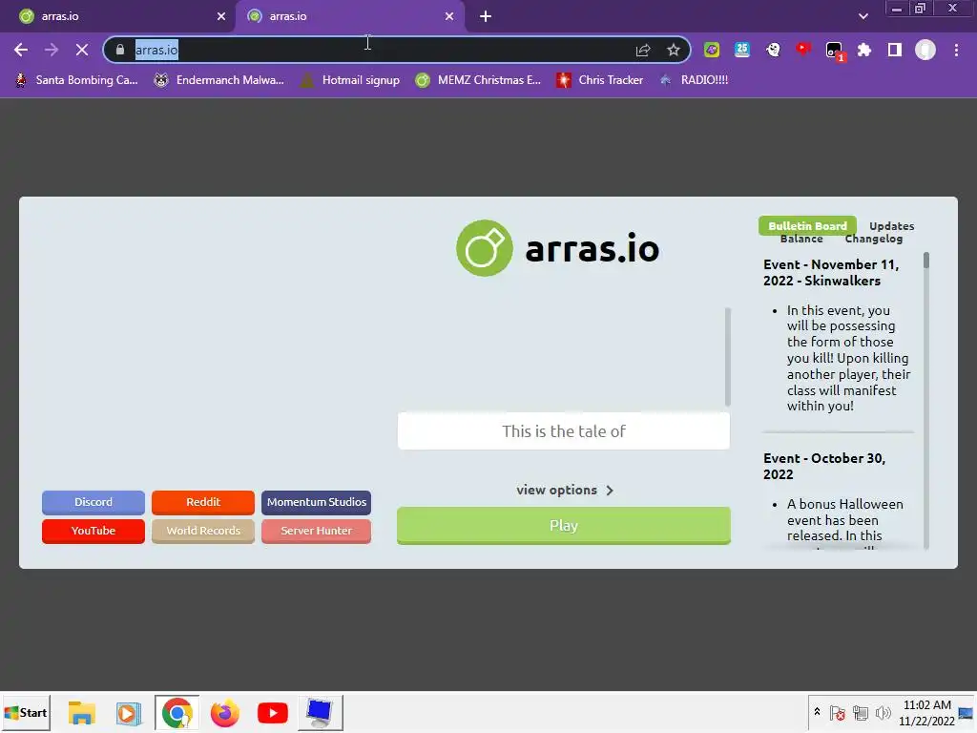977x733 pixels.
Task: Expand view options
Action: pyautogui.click(x=564, y=490)
